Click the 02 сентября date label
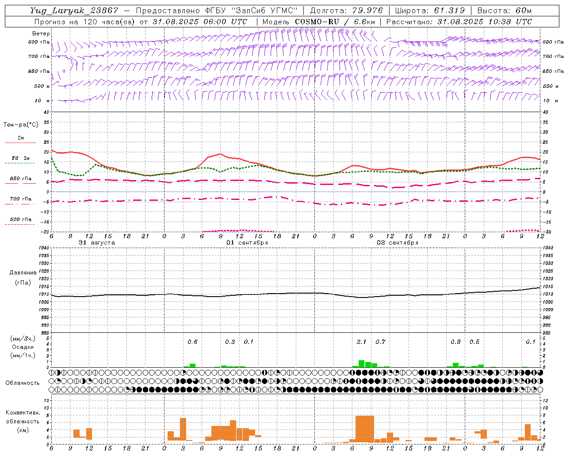Viewport: 566px width, 452px height. coord(398,243)
